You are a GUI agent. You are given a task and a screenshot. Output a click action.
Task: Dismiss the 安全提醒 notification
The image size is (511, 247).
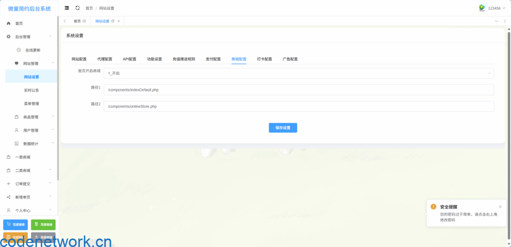tap(500, 207)
